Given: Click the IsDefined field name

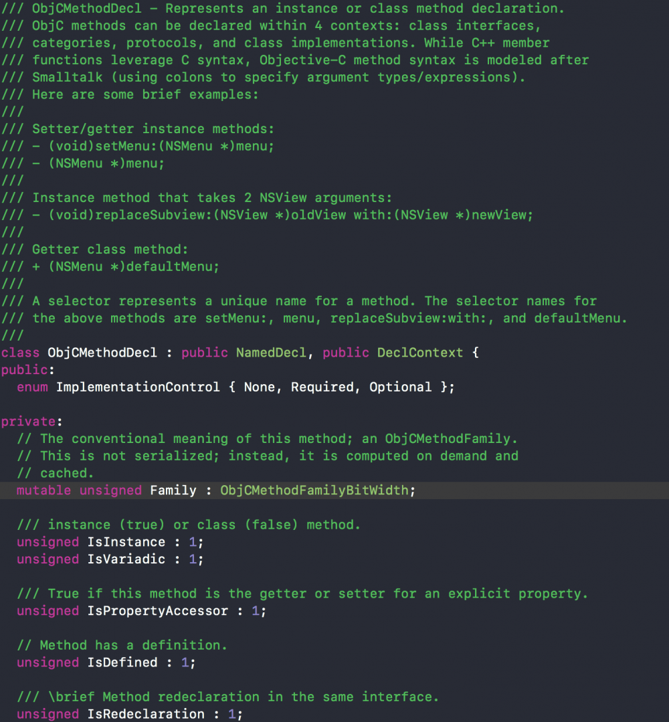Looking at the screenshot, I should [x=122, y=662].
